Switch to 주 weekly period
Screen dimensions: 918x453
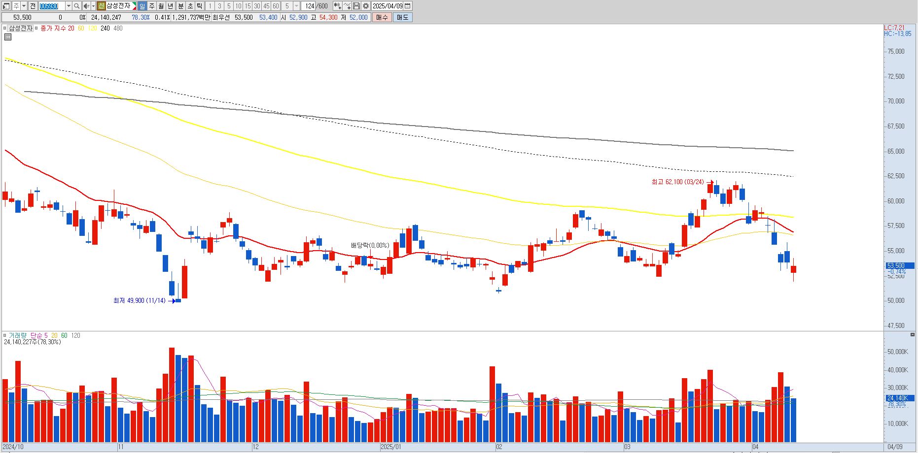tap(152, 6)
